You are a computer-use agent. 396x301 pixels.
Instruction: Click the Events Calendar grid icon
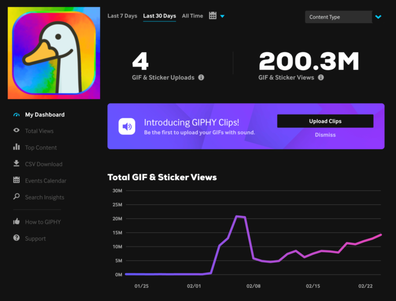pos(16,180)
